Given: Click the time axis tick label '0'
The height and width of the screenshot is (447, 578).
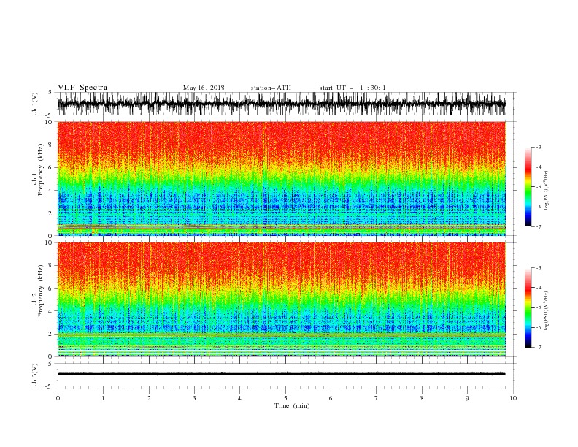Looking at the screenshot, I should (58, 398).
